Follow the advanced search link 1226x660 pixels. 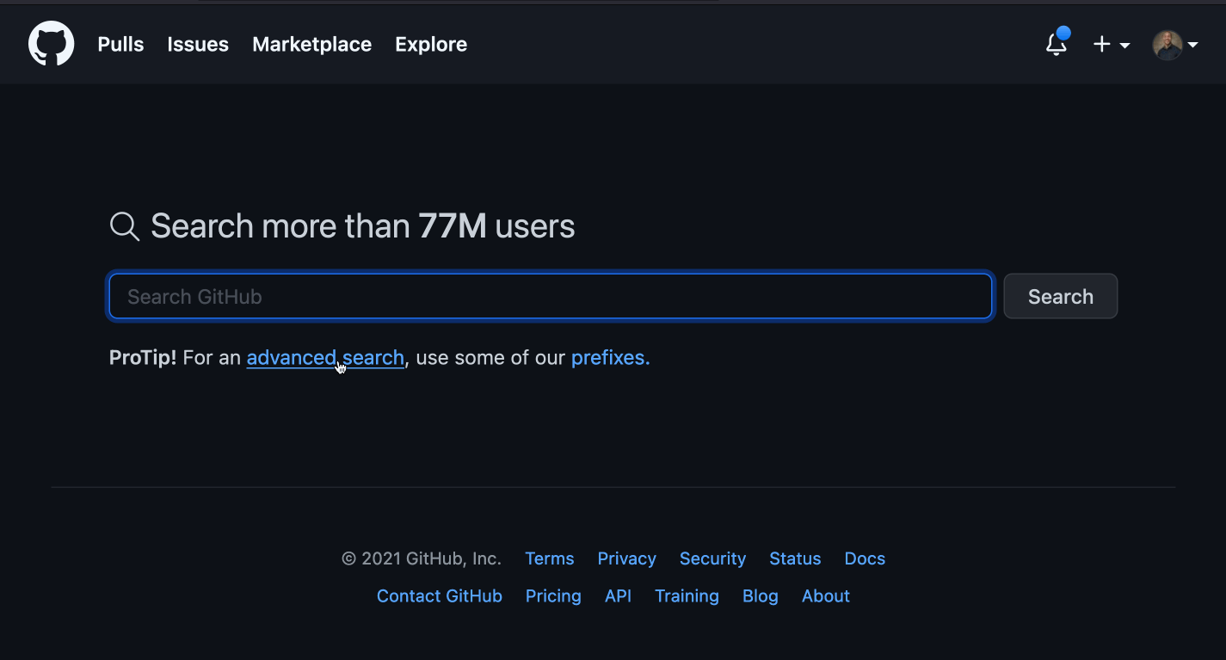point(324,358)
